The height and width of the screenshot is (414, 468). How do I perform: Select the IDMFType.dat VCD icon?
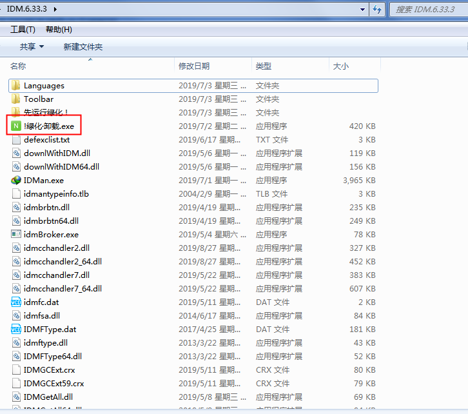pos(16,330)
